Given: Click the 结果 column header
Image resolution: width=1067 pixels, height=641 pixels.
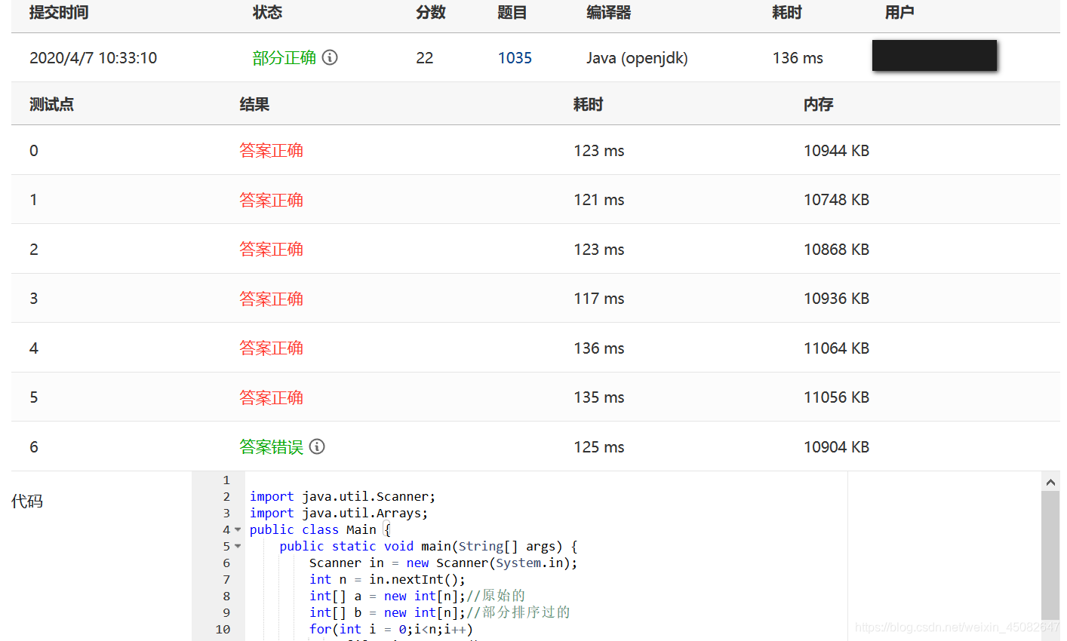Looking at the screenshot, I should (x=254, y=105).
